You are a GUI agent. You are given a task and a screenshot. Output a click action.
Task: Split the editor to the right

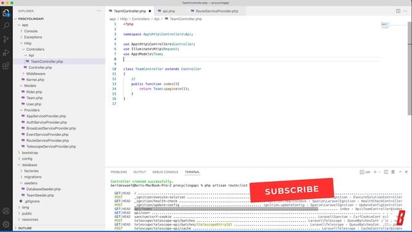coord(398,11)
